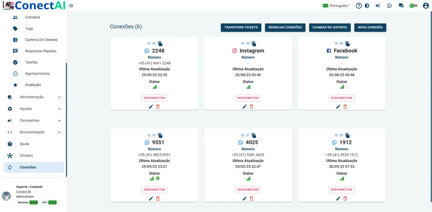Open the WhatsApp icon in top bar

[389, 6]
